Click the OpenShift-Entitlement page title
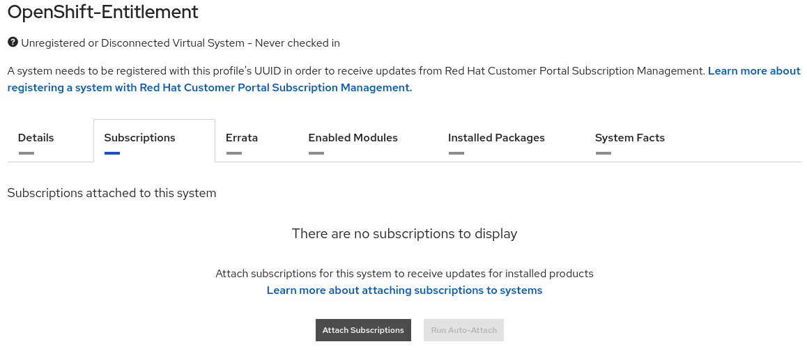The height and width of the screenshot is (358, 807). (102, 12)
